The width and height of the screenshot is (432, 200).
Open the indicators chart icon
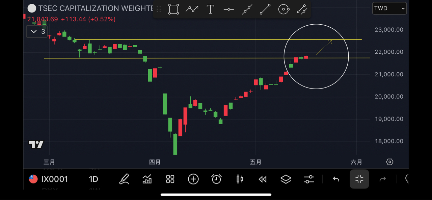click(x=147, y=179)
